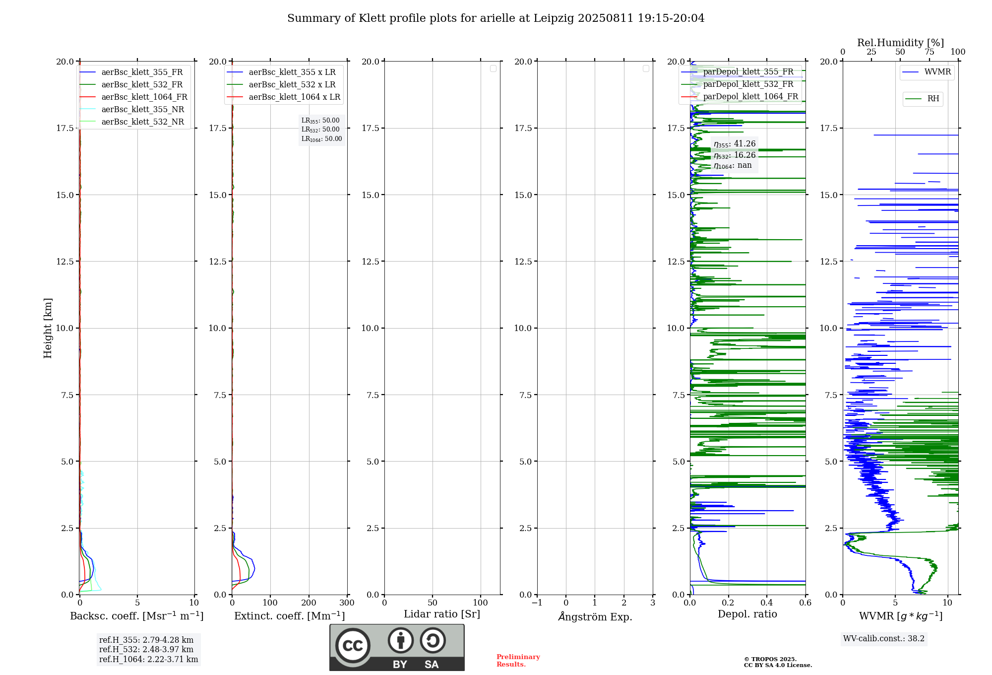The width and height of the screenshot is (992, 675).
Task: Click the −1 tick on Ångström Exp. axis
Action: [x=537, y=603]
